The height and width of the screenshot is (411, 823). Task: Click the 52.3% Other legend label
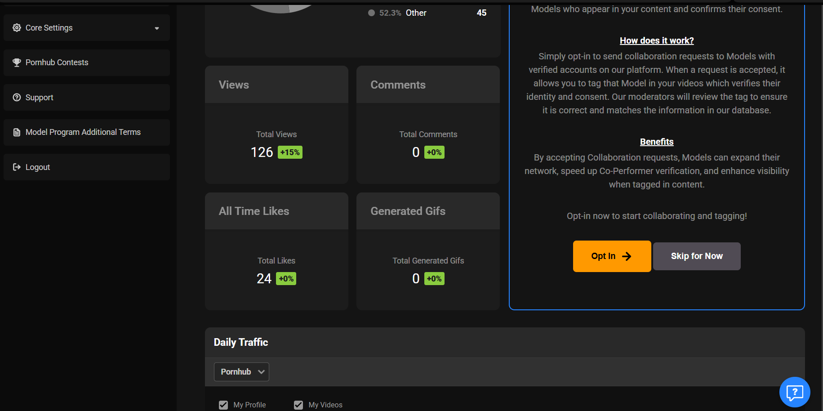click(403, 13)
